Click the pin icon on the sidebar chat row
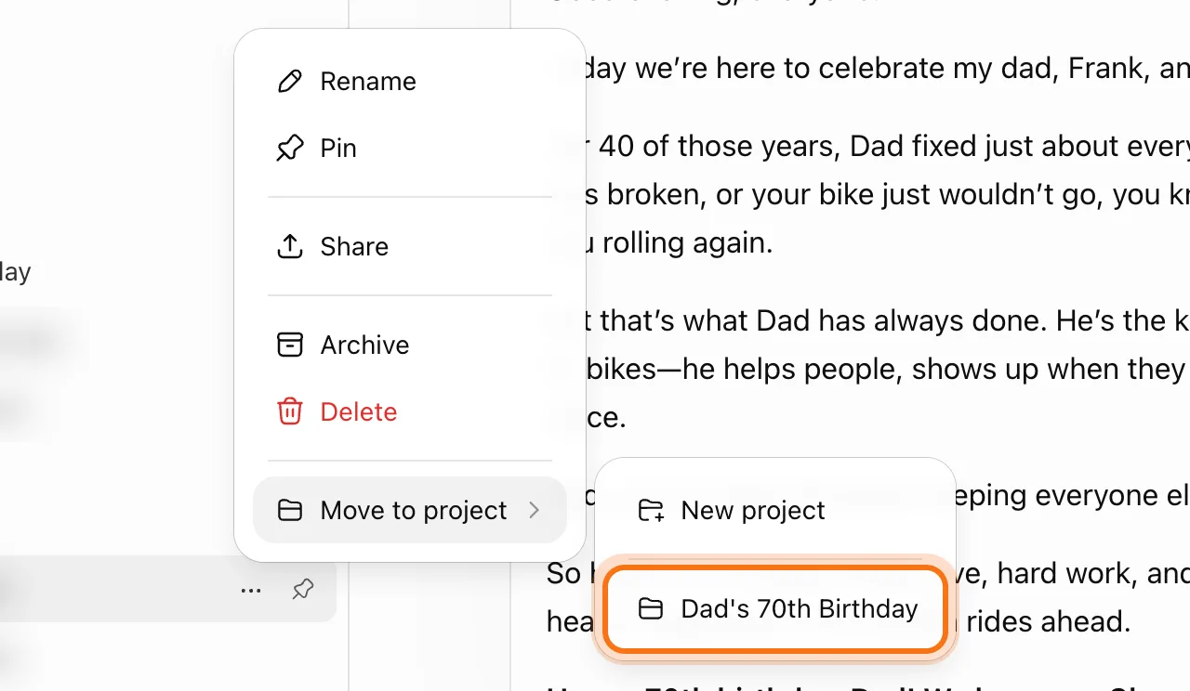The width and height of the screenshot is (1190, 691). point(302,590)
